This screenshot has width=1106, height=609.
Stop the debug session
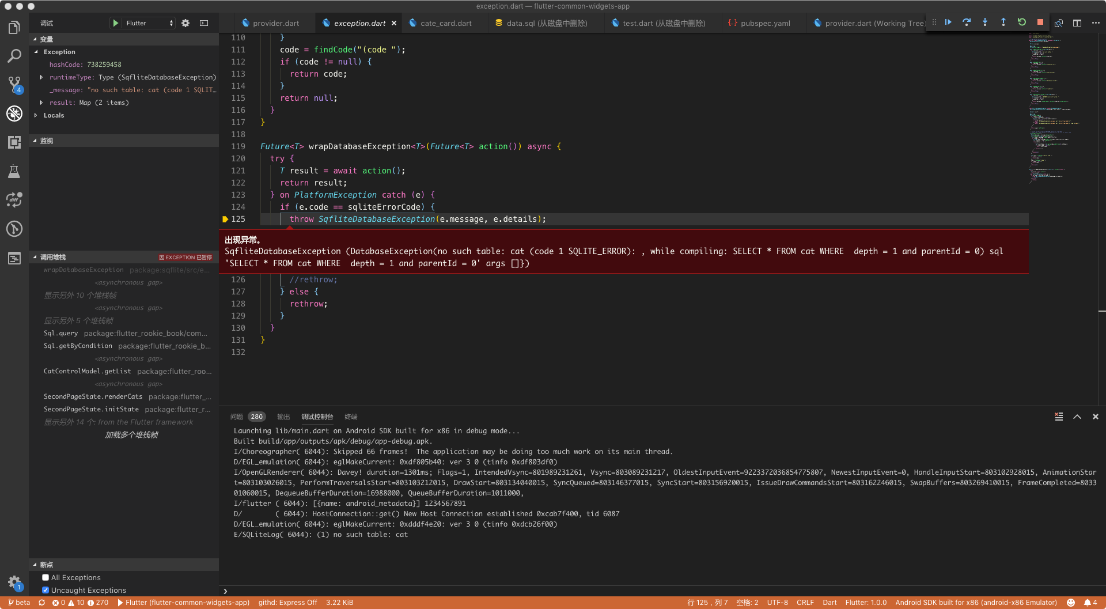pyautogui.click(x=1040, y=22)
